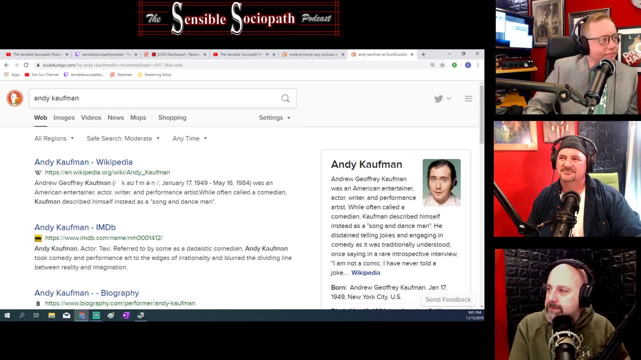Open Windows taskbar search
This screenshot has width=641, height=360.
[x=22, y=315]
